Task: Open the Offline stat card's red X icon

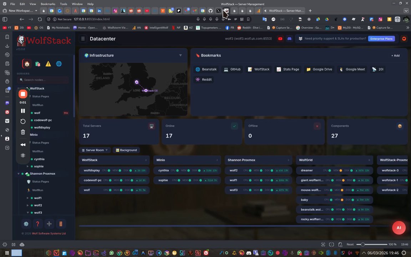Action: tap(317, 126)
